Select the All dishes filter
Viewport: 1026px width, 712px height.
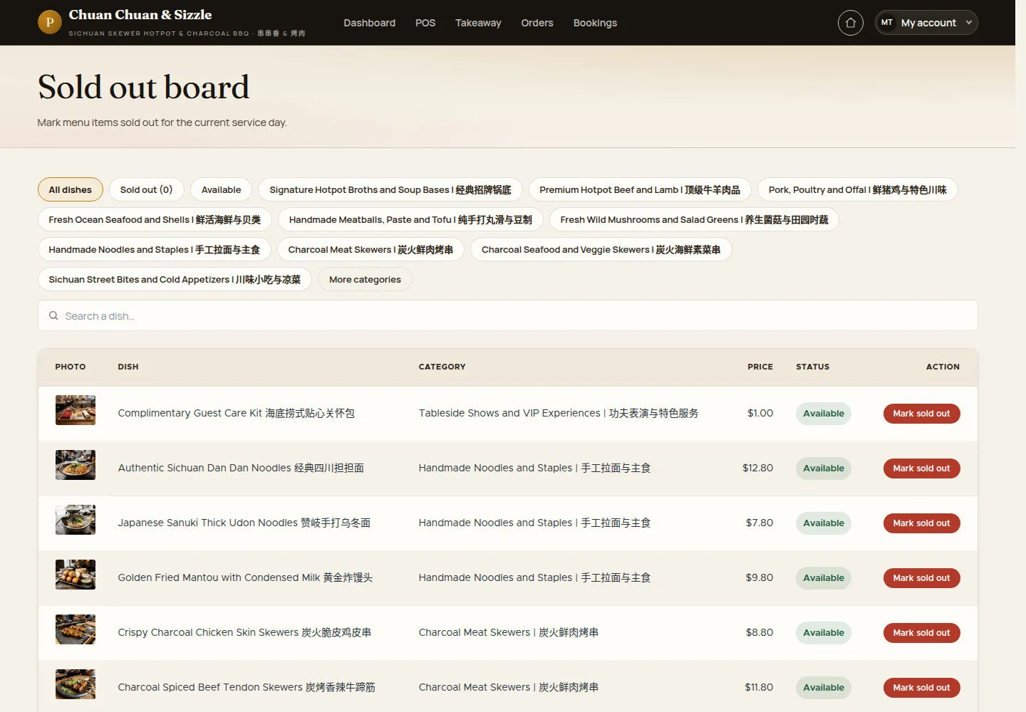tap(71, 189)
